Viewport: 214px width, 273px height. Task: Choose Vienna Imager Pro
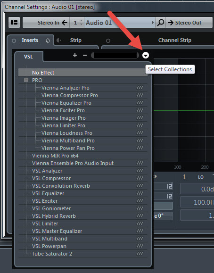(x=83, y=118)
